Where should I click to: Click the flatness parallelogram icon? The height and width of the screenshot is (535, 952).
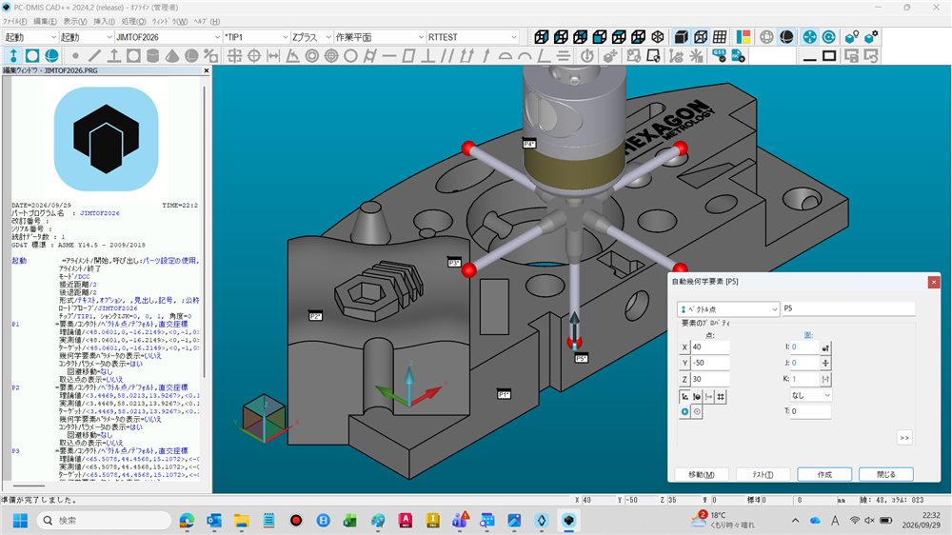(x=408, y=56)
